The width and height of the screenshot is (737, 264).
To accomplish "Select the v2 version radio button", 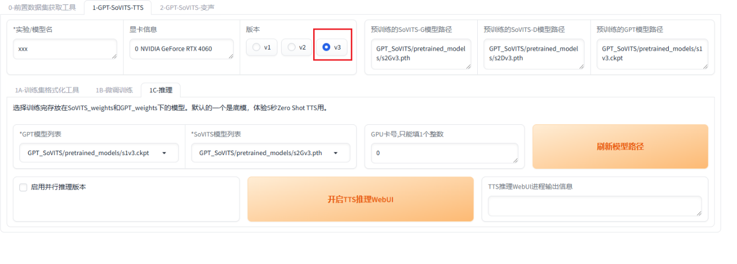I will 292,47.
